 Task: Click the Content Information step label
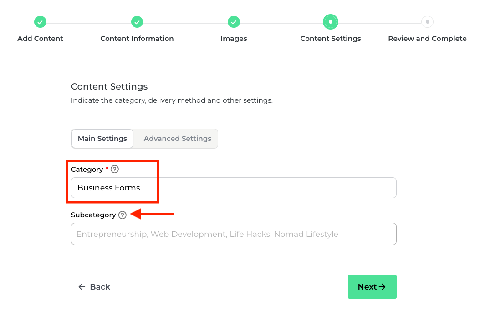(137, 39)
